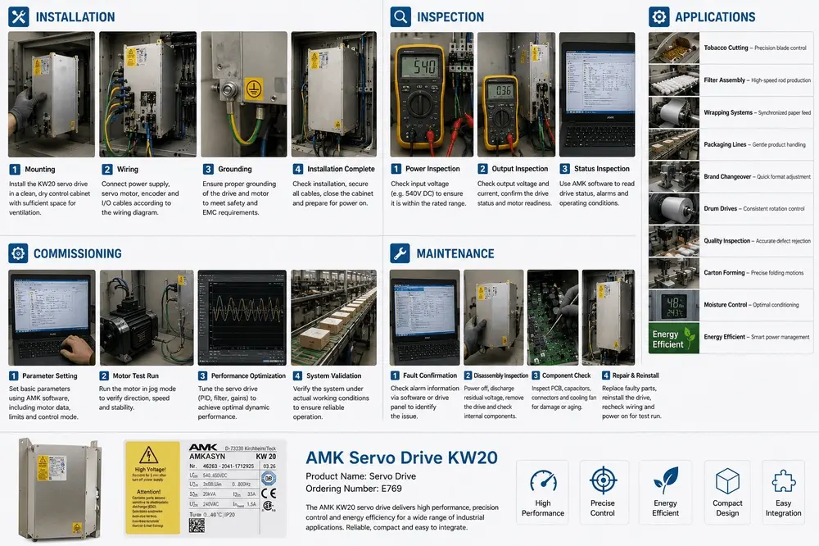Image resolution: width=819 pixels, height=546 pixels.
Task: Click the AMKASYN KW 20 nameplate text
Action: pos(233,456)
